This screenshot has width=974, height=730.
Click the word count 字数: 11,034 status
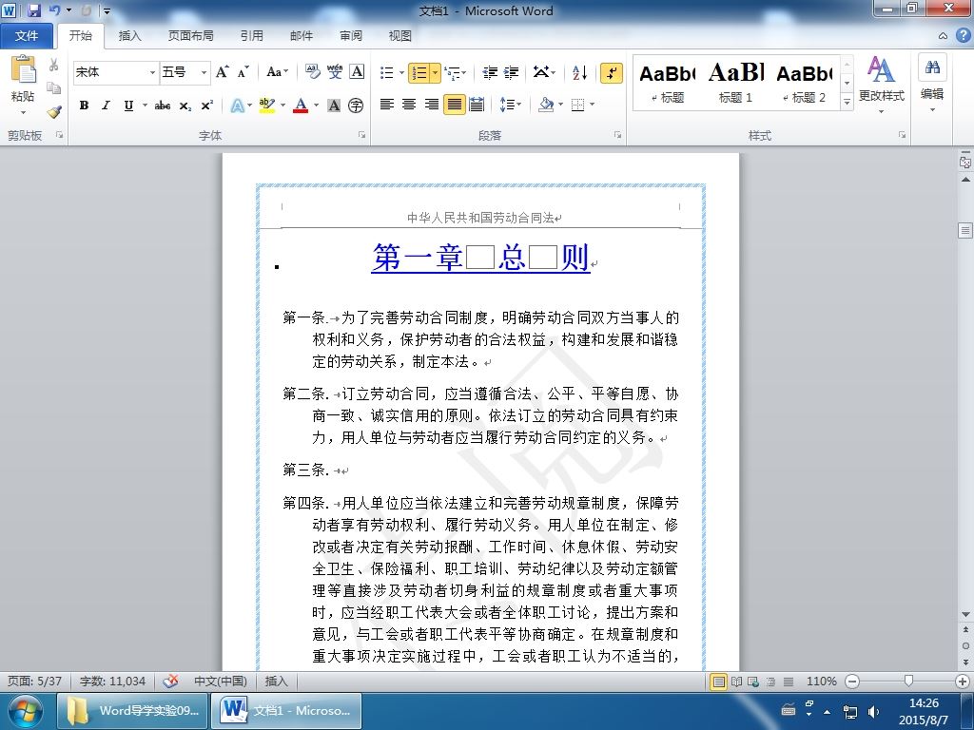pyautogui.click(x=112, y=681)
